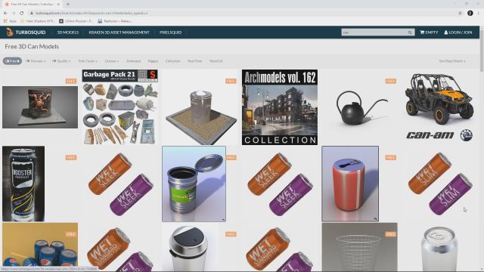
Task: Open a new browser tab
Action: [67, 4]
